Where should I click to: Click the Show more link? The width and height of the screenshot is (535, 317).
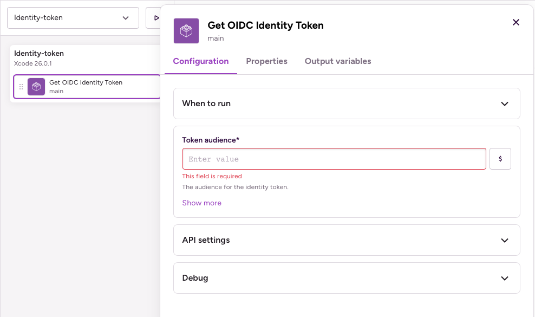[201, 203]
